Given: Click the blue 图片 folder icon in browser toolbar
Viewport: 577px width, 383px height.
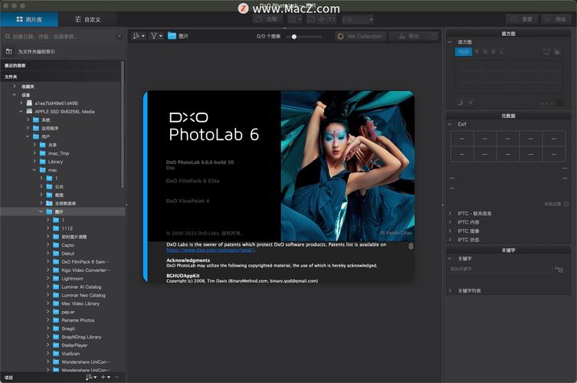Looking at the screenshot, I should point(172,36).
